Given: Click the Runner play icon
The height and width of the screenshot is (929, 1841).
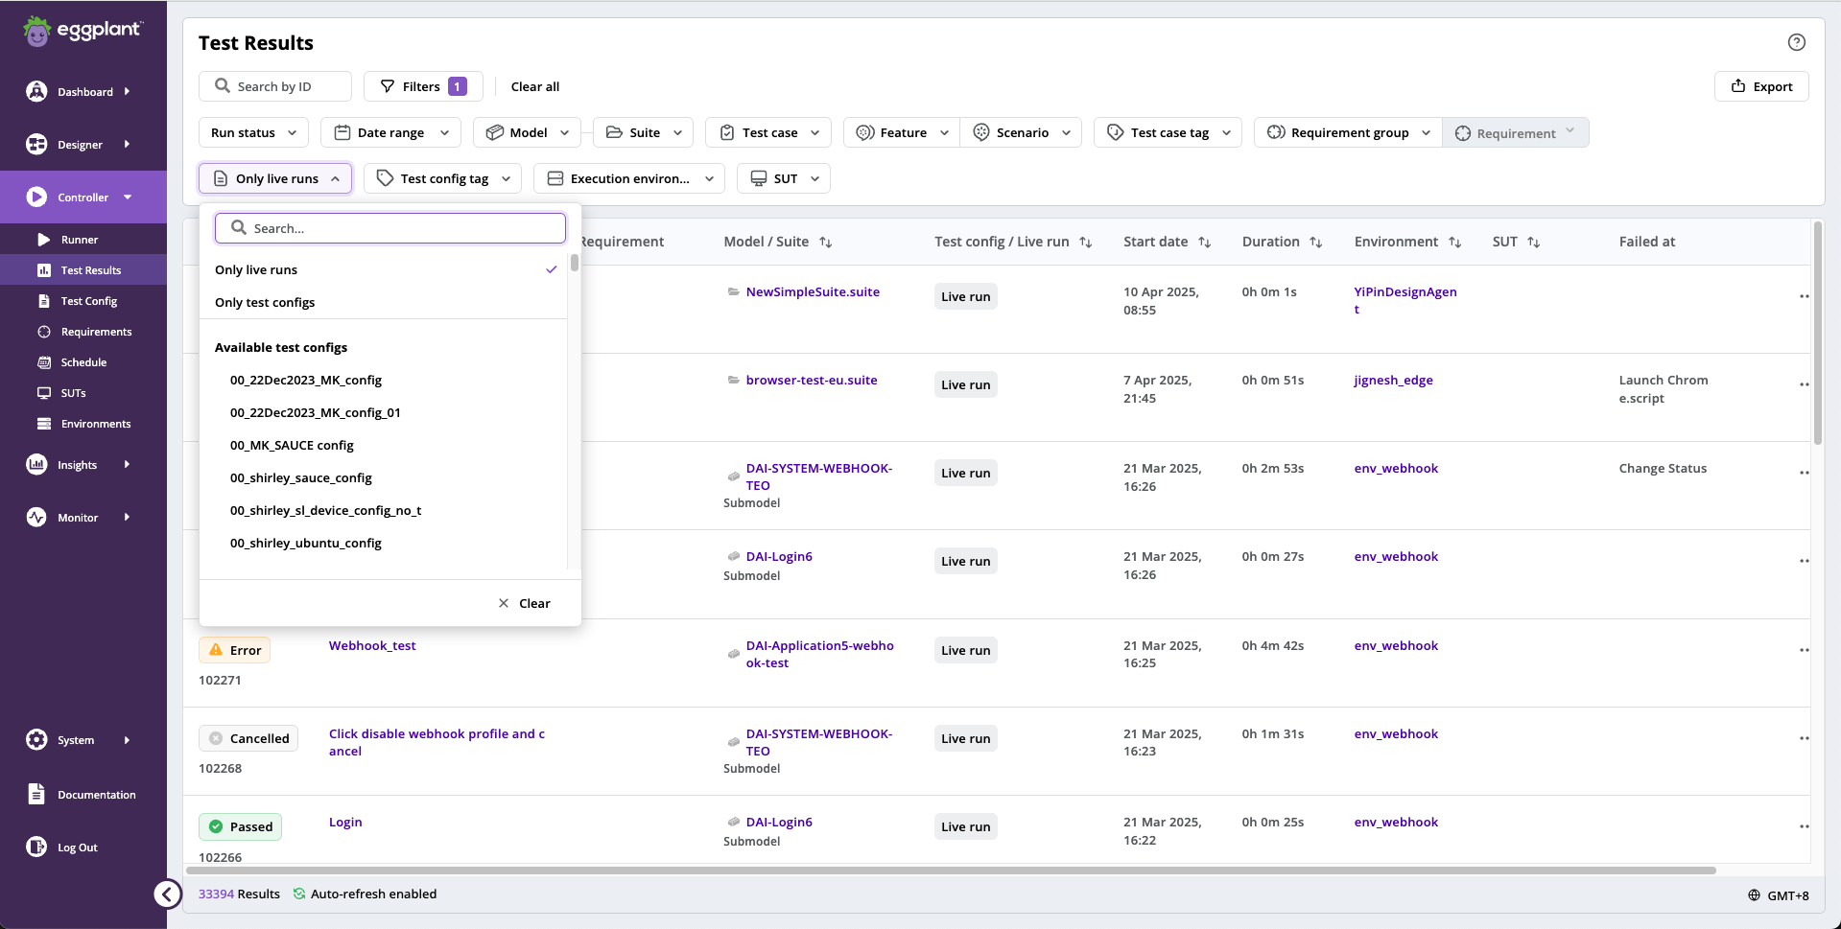Looking at the screenshot, I should coord(43,240).
